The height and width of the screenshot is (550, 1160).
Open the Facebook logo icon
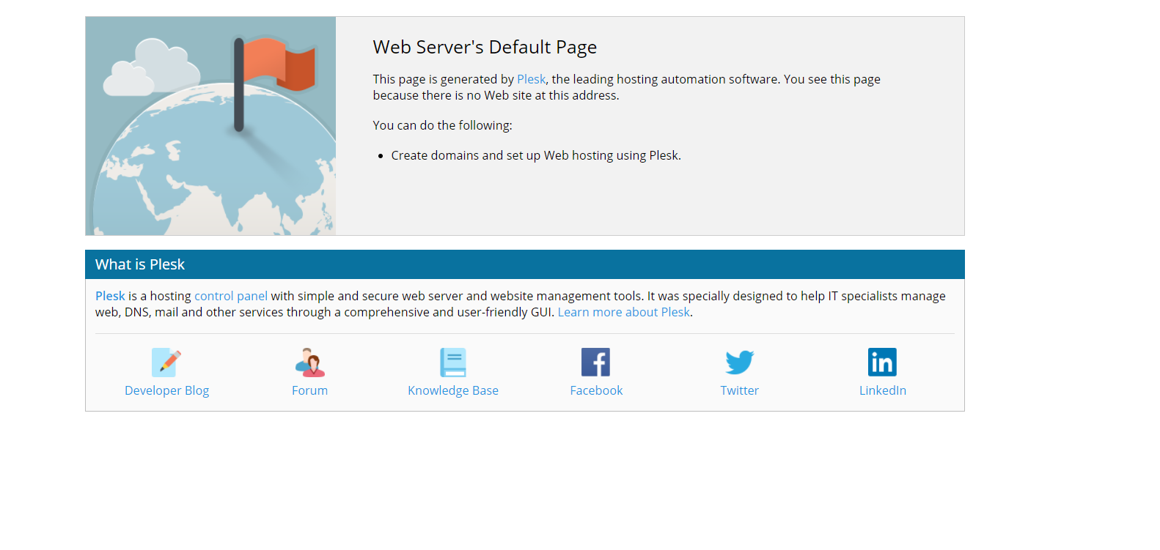(x=596, y=362)
